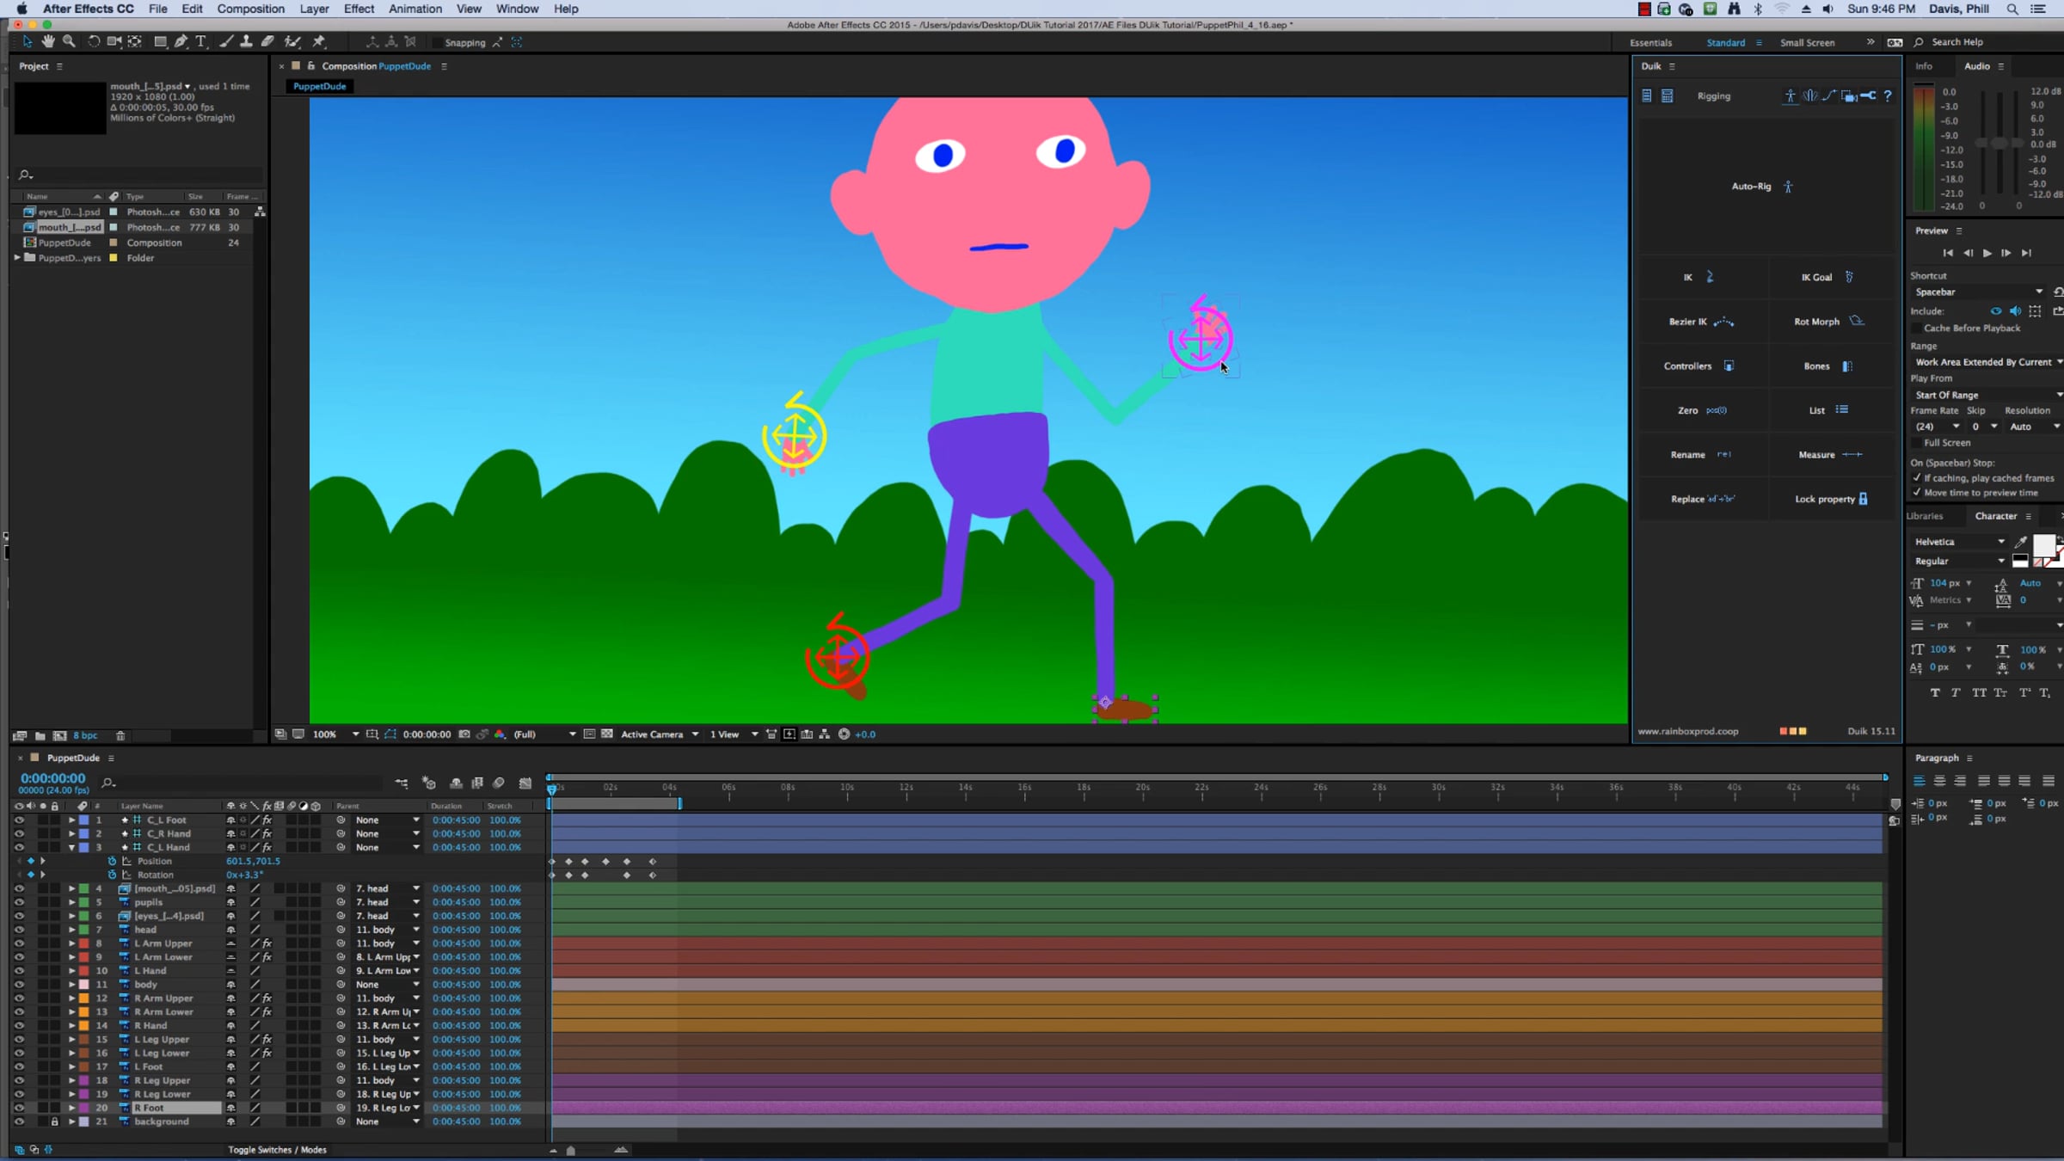Open the Spacebar shortcut dropdown
The width and height of the screenshot is (2064, 1161).
coord(1978,292)
